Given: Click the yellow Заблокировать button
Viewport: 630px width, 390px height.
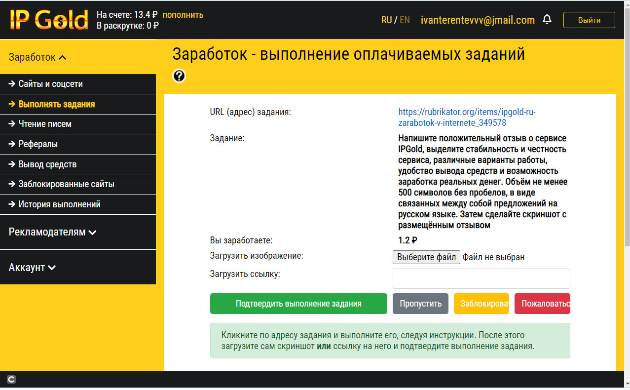Looking at the screenshot, I should [481, 304].
